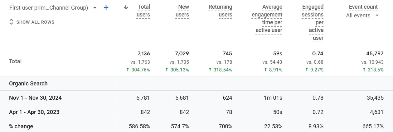Viewport: 393px width, 132px height.
Task: Click the Engaged sessions per active user header
Action: [x=313, y=22]
